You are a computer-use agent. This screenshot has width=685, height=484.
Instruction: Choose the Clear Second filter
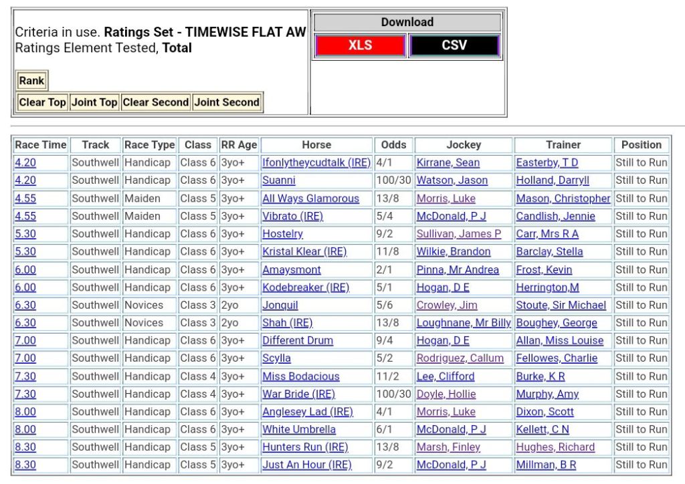point(156,102)
